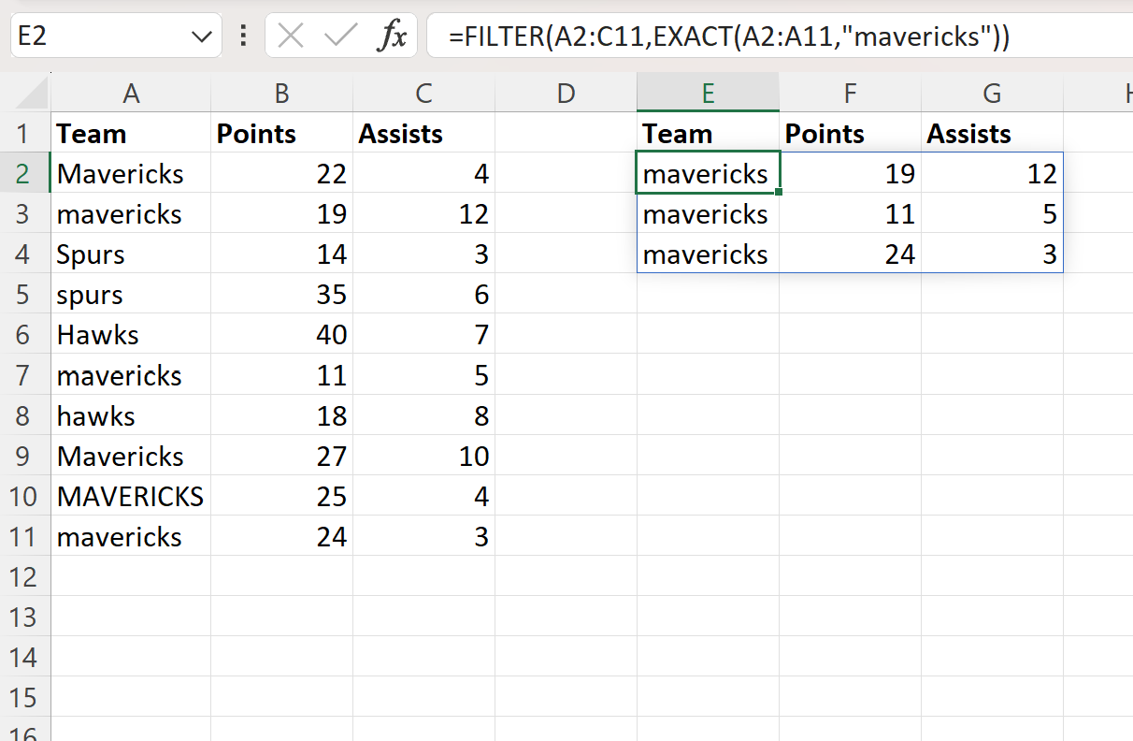The width and height of the screenshot is (1133, 741).
Task: Open the Name Box dropdown arrow
Action: click(199, 36)
